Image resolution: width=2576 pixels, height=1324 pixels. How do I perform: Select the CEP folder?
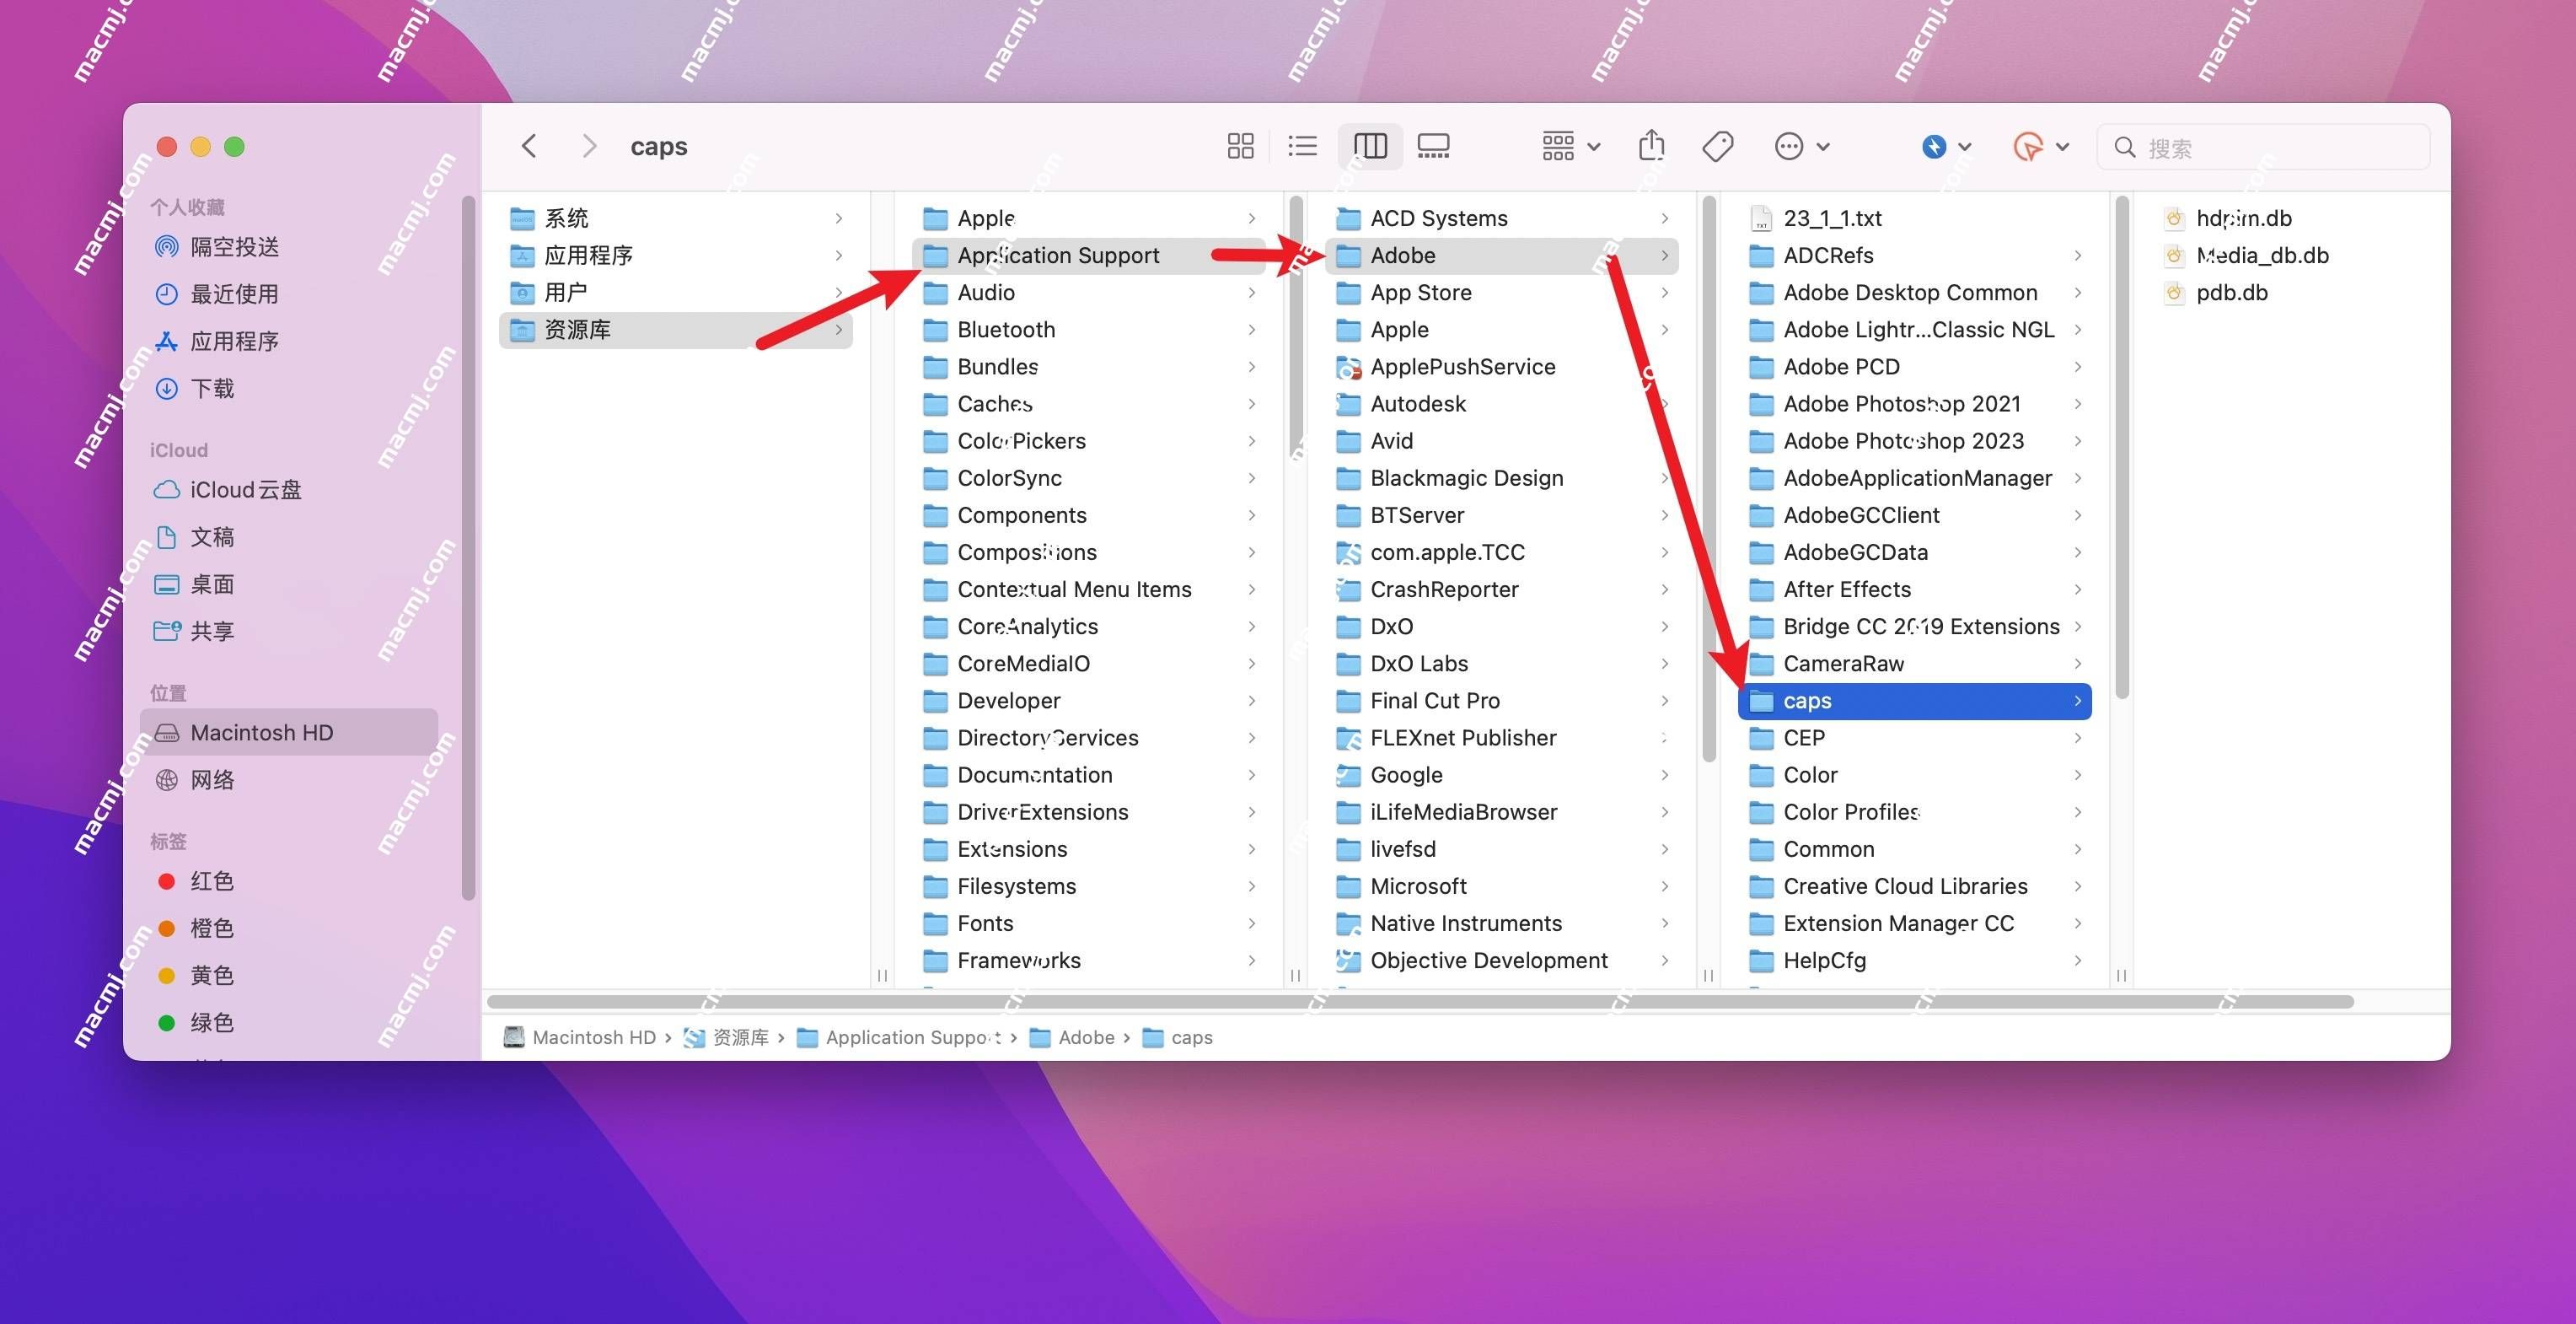(x=1914, y=738)
